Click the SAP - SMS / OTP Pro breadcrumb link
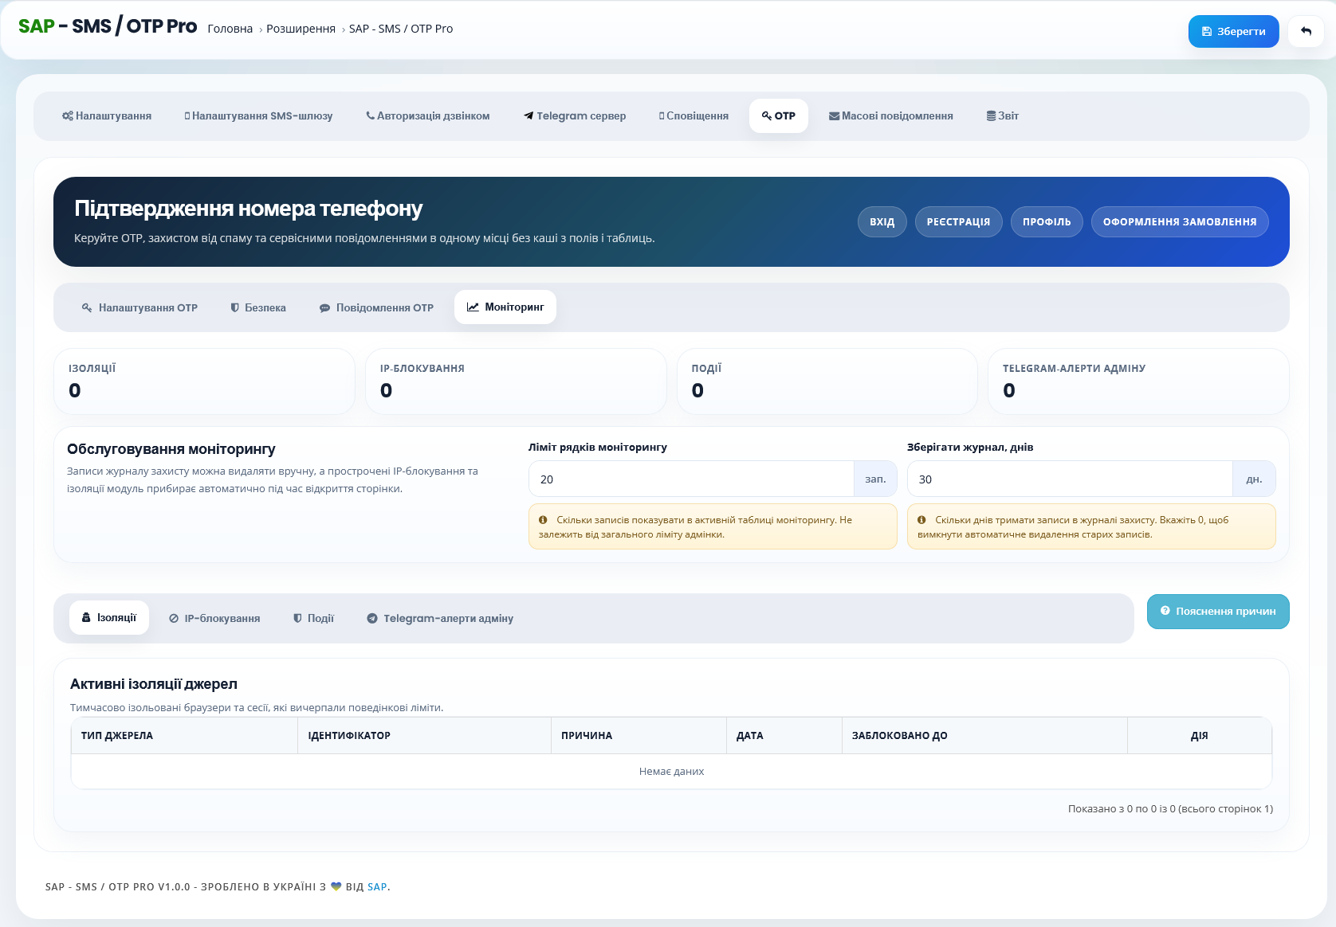This screenshot has width=1336, height=927. click(x=401, y=29)
